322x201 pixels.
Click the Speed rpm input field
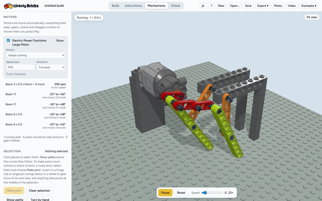click(20, 67)
